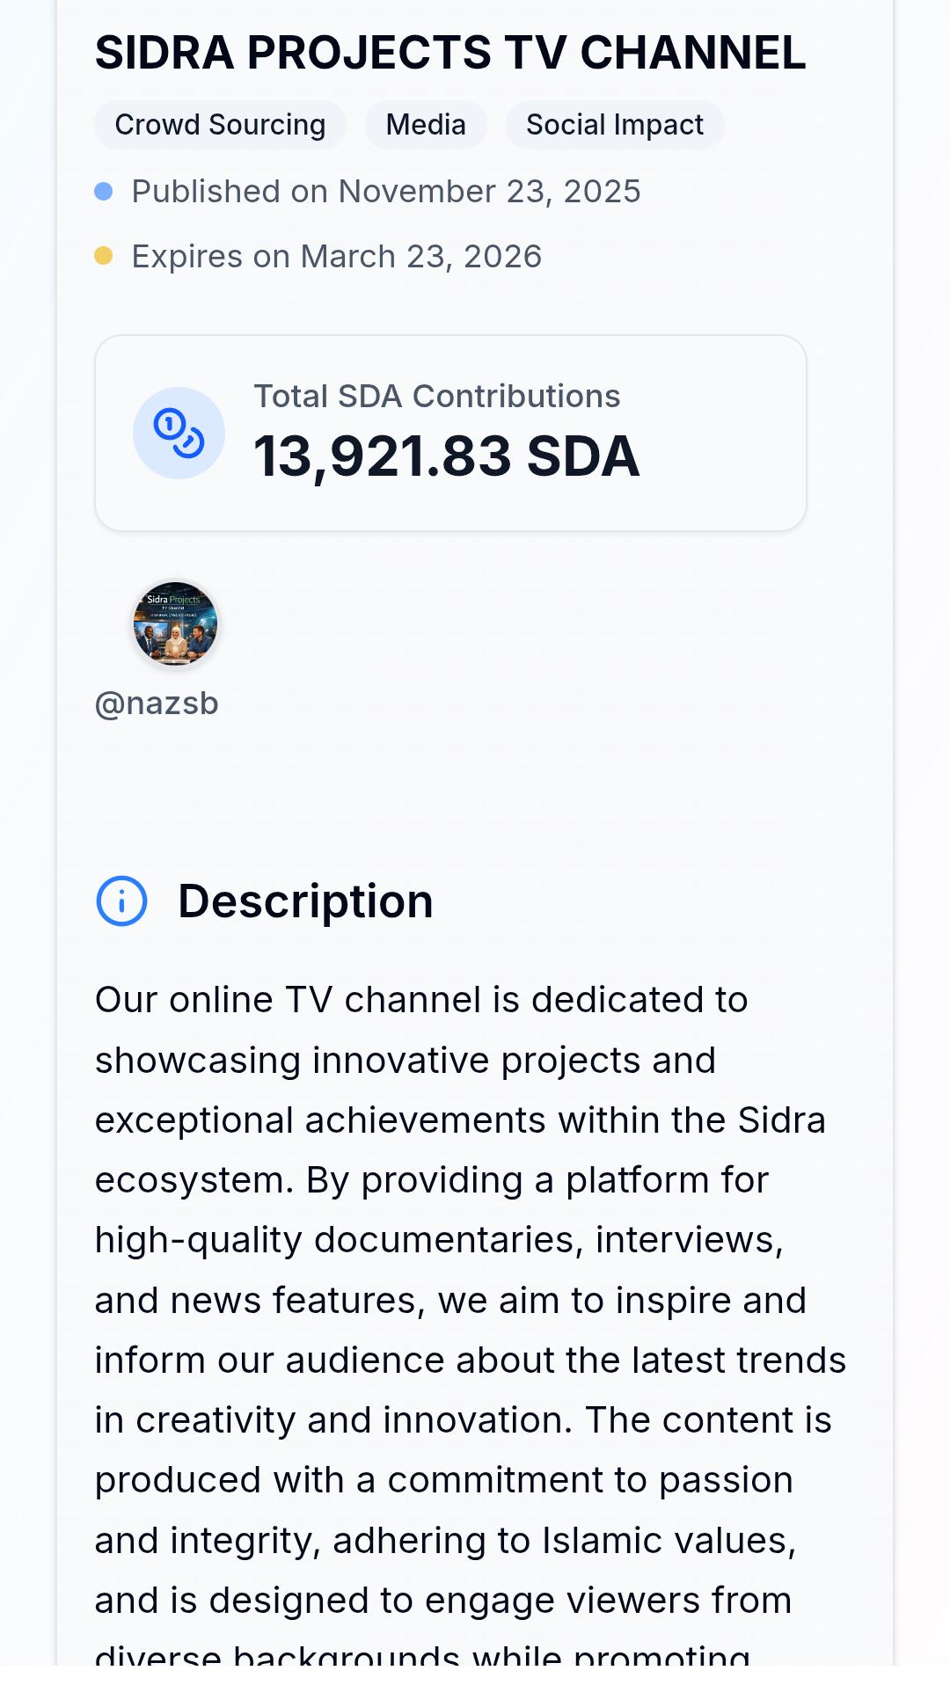Image resolution: width=950 pixels, height=1685 pixels.
Task: Select the Crowd Sourcing tag
Action: pos(220,125)
